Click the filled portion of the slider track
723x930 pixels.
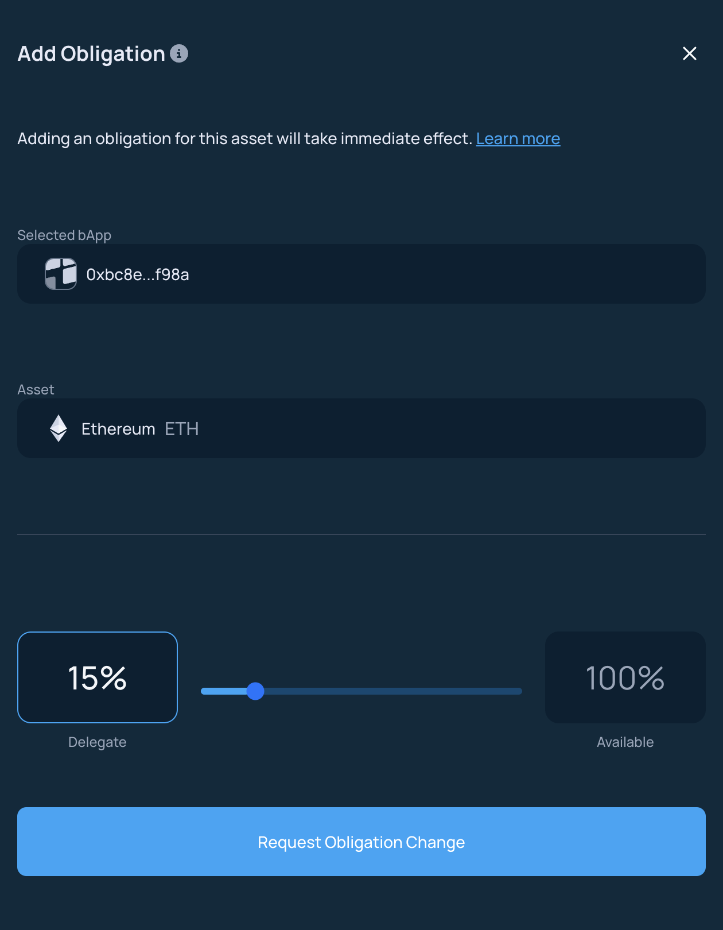click(224, 691)
